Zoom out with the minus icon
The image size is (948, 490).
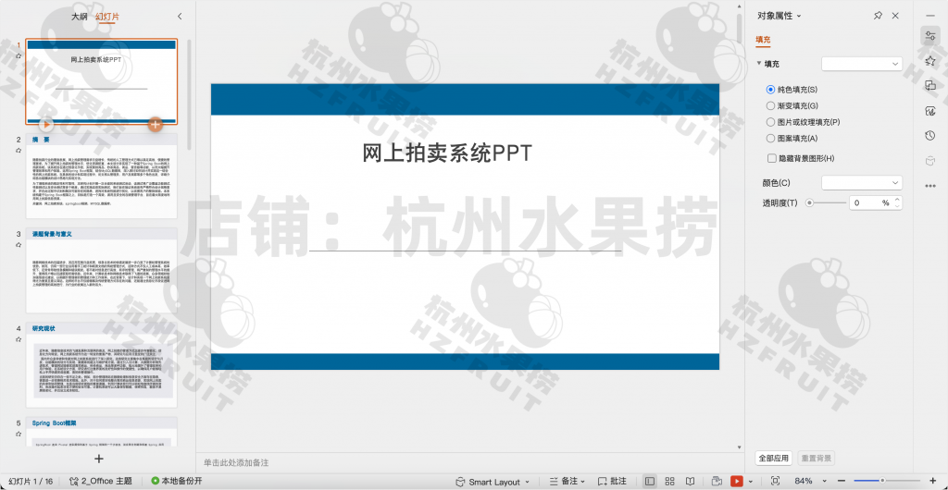pyautogui.click(x=842, y=481)
